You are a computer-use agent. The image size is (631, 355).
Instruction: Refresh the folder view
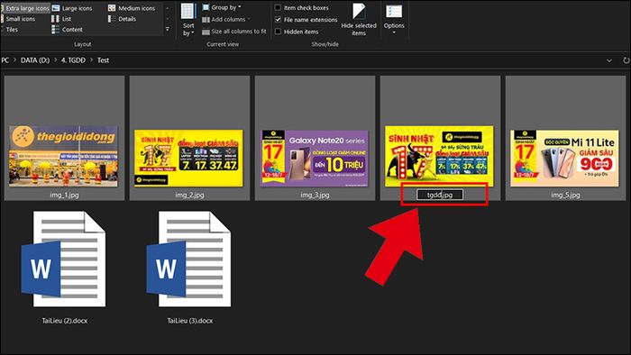[x=626, y=60]
